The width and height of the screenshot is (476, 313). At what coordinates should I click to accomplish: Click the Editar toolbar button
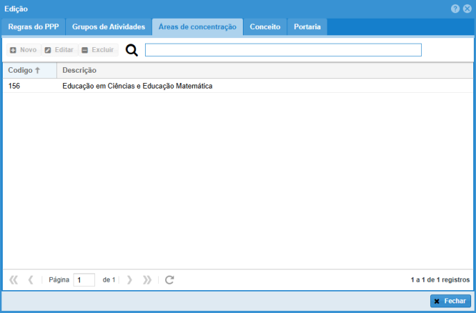tap(59, 51)
